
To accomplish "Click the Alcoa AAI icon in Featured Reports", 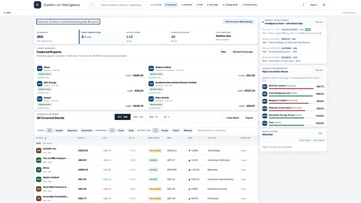I will tap(39, 68).
